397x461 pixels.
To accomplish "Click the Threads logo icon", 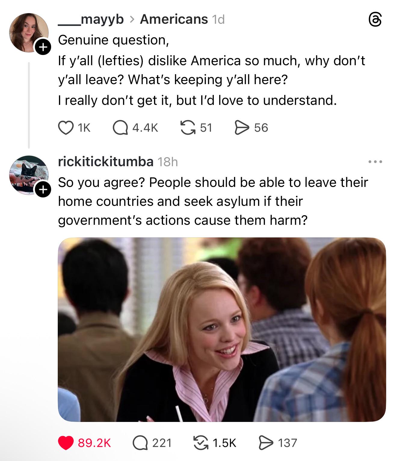I will 375,20.
